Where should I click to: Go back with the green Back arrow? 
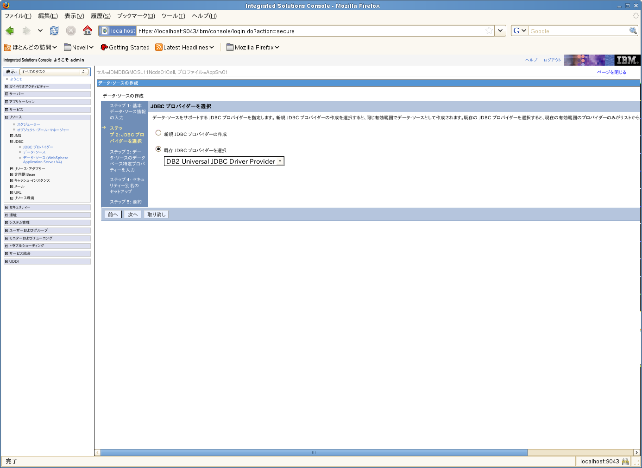point(10,31)
